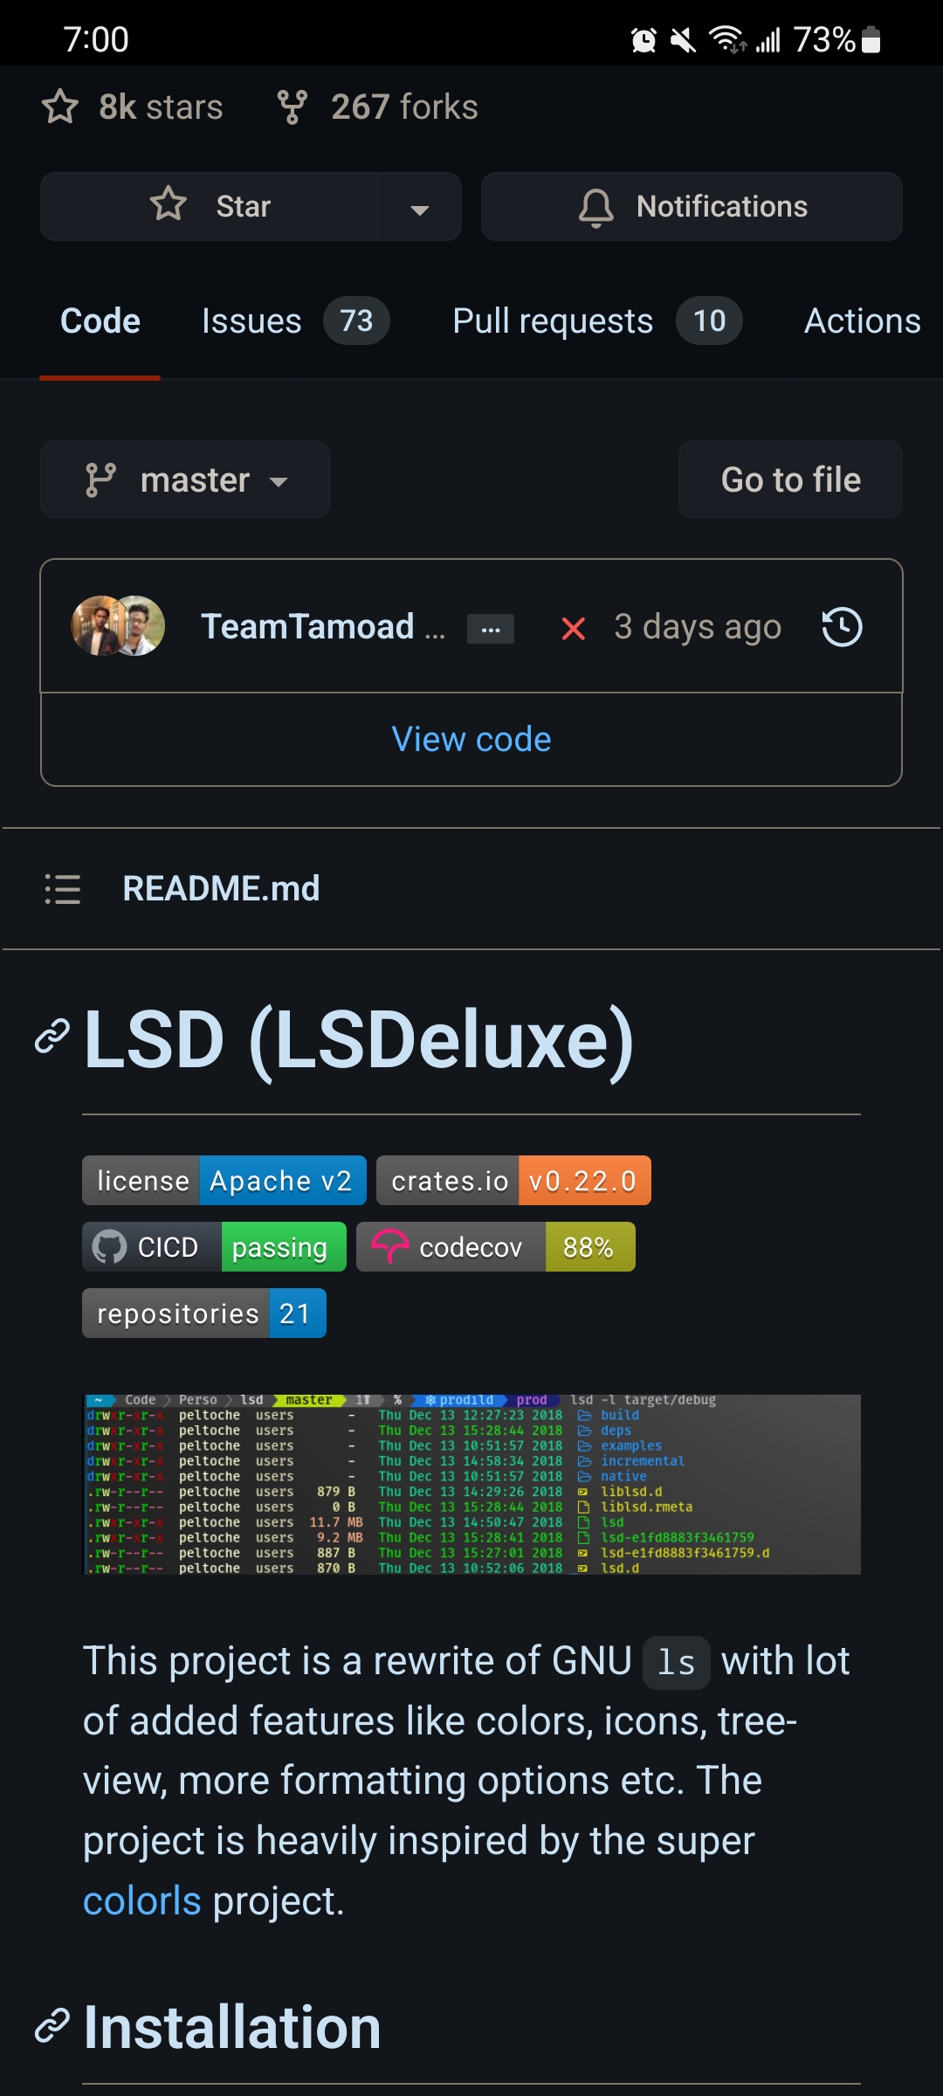Open the Notifications subscription button
Viewport: 943px width, 2096px height.
coord(692,207)
